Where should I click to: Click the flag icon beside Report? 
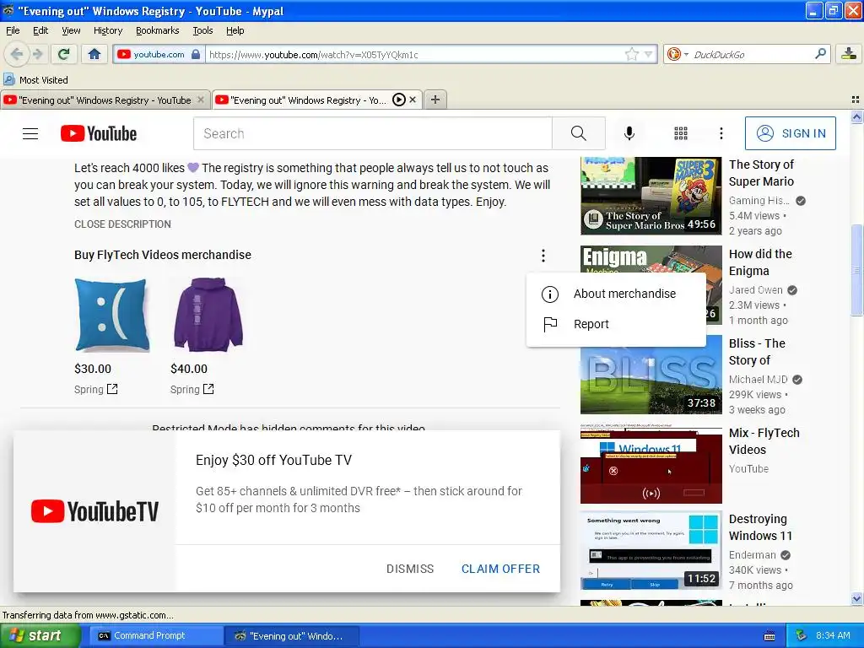(550, 325)
